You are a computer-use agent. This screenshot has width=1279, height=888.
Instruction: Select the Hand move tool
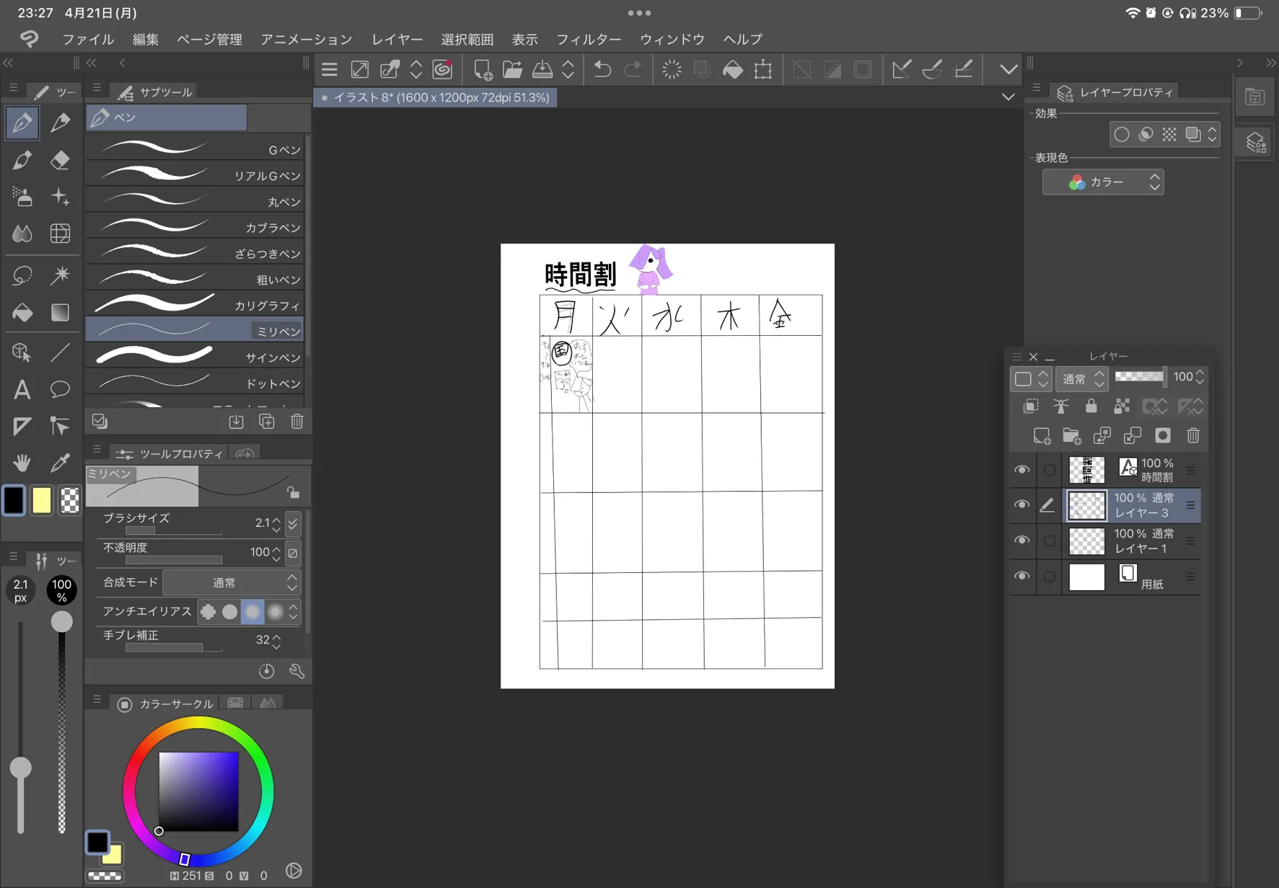22,462
